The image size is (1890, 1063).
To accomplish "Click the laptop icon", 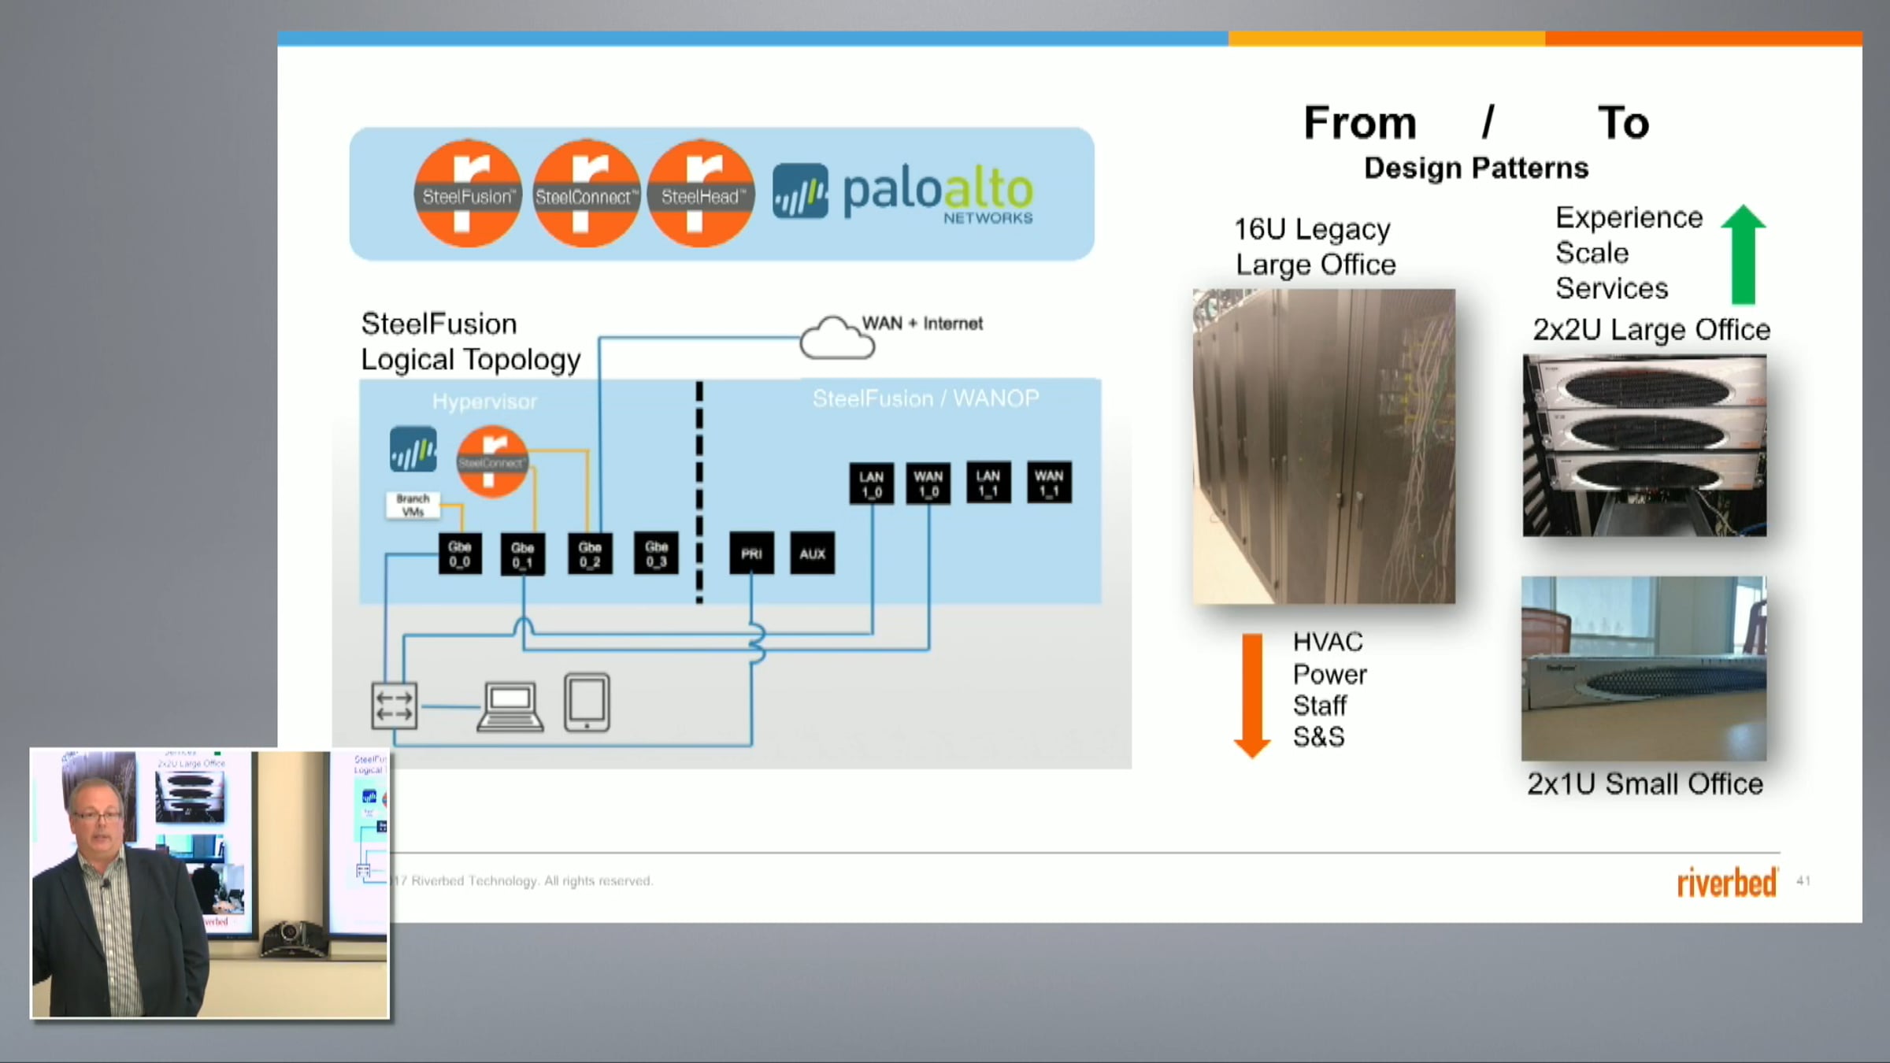I will (x=510, y=706).
